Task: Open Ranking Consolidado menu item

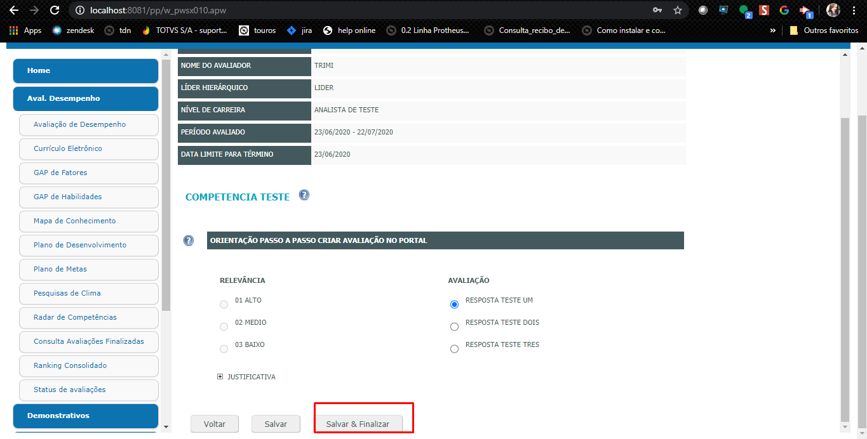Action: 89,365
